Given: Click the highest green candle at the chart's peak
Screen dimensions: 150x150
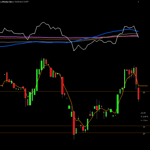Looking at the screenshot, I should pos(44,63).
